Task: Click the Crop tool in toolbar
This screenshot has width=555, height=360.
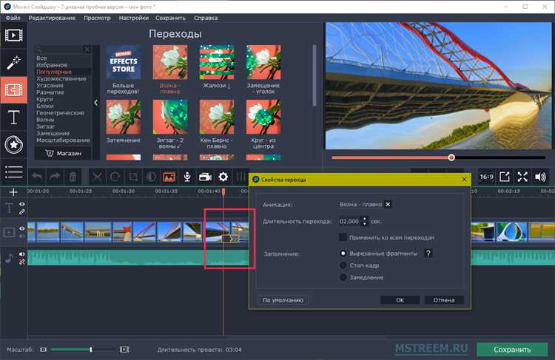Action: [x=133, y=177]
